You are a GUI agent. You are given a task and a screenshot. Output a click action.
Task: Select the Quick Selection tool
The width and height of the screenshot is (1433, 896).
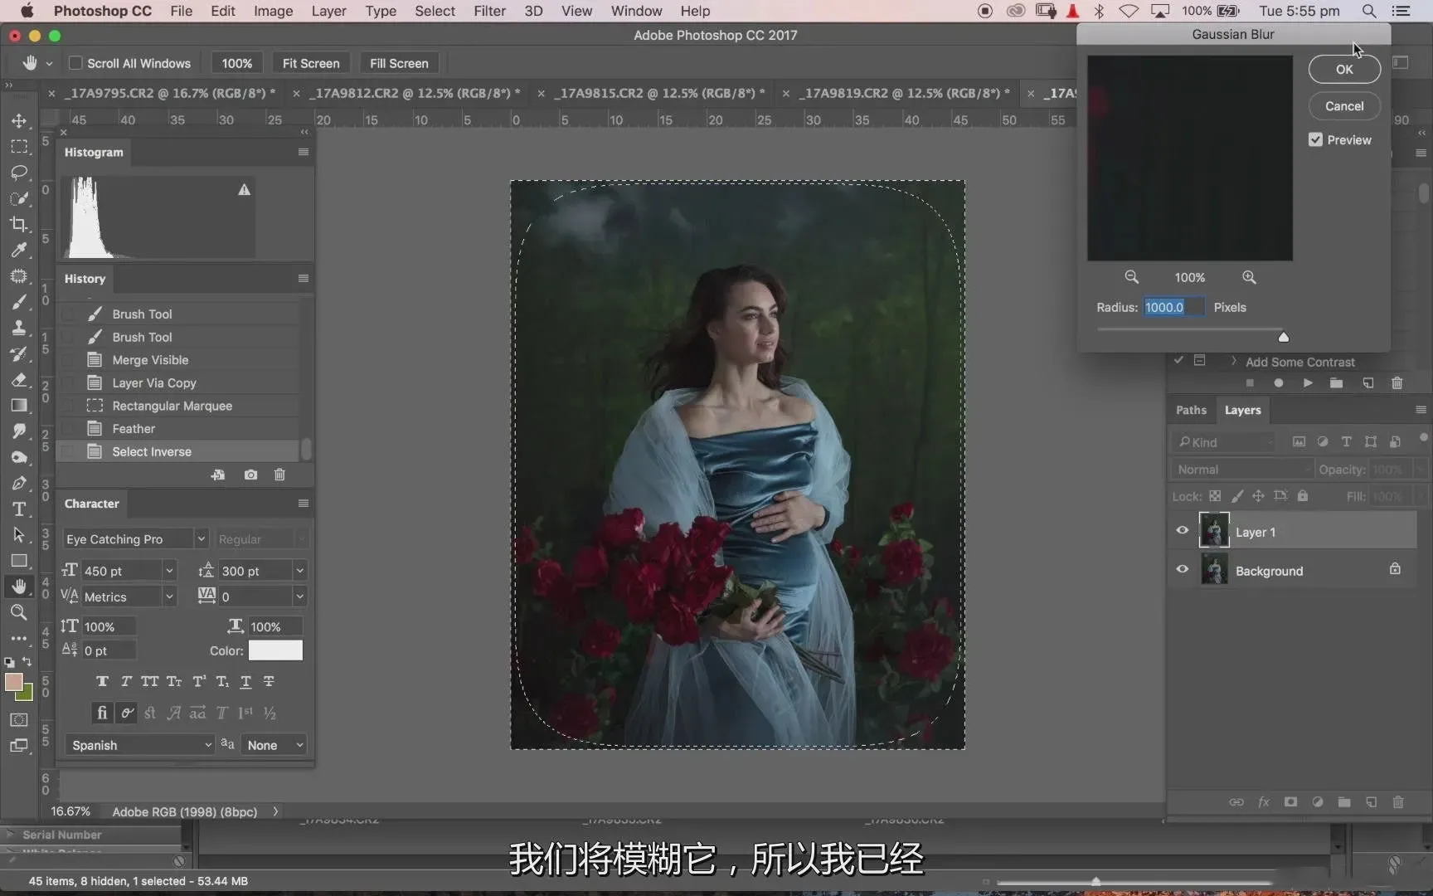(x=18, y=198)
